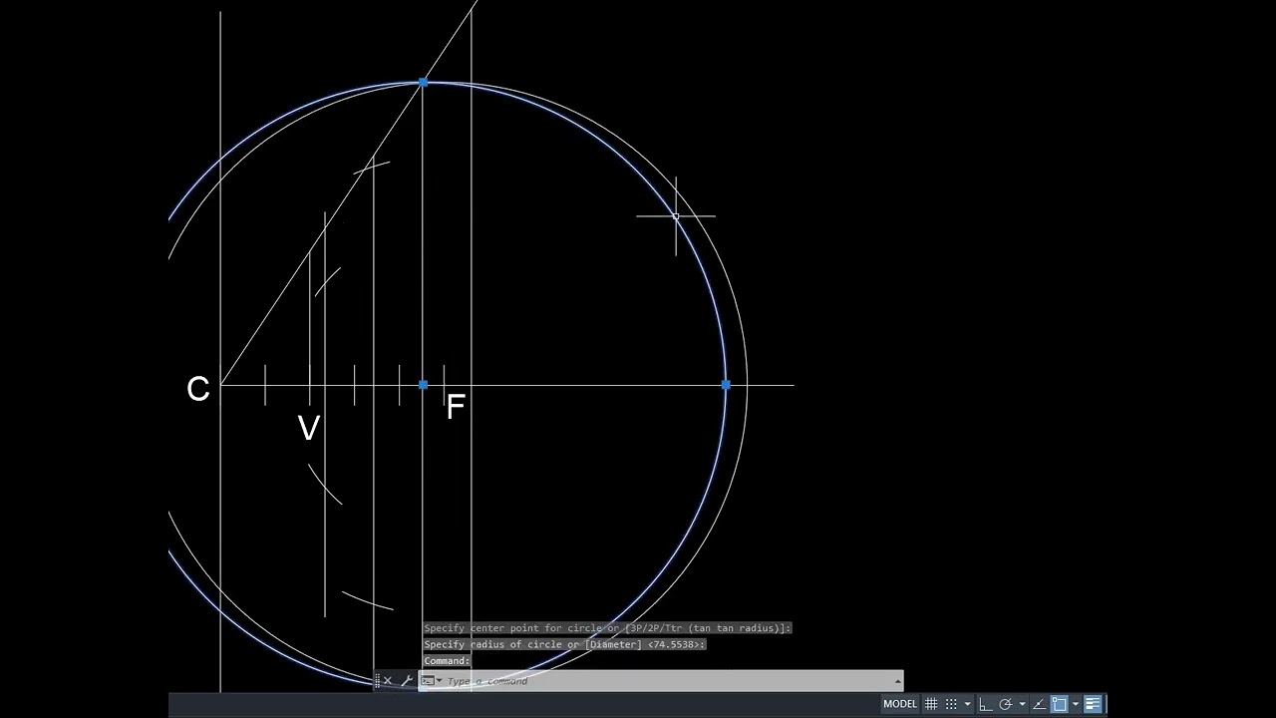Open polar tracking angle dropdown arrow
The image size is (1276, 718).
pyautogui.click(x=1022, y=704)
